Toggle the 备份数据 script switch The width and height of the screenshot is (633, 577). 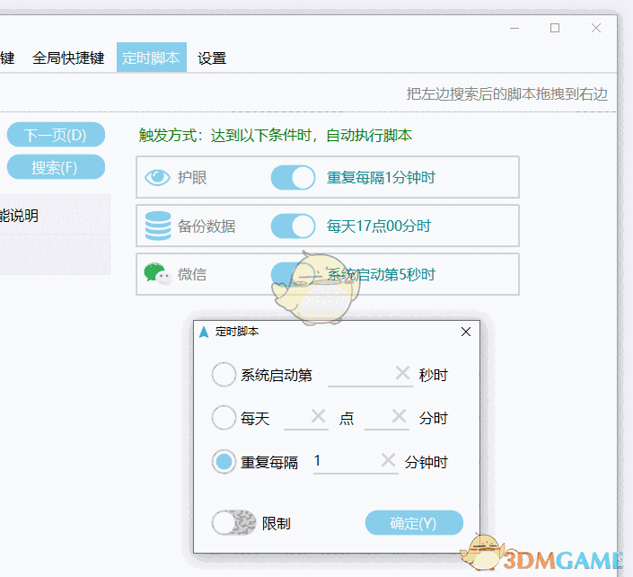(x=293, y=226)
